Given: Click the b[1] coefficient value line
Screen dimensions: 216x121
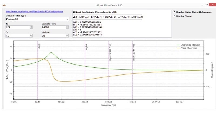Looking at the screenshot, I should [x=87, y=25].
